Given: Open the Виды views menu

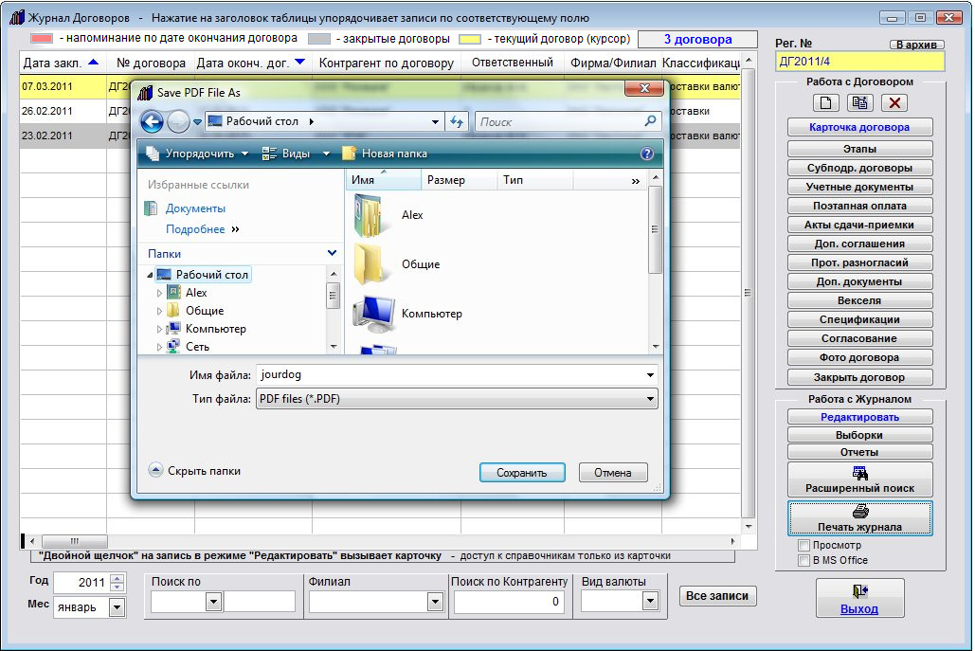Looking at the screenshot, I should point(296,154).
